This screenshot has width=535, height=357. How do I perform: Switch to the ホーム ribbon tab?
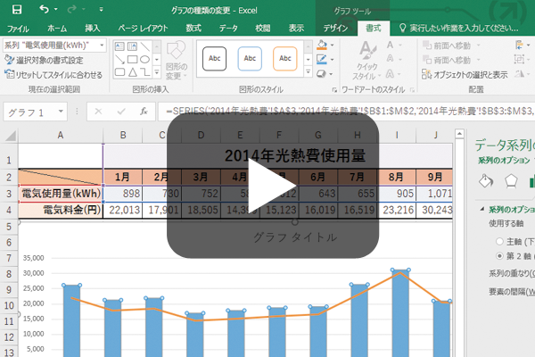[x=57, y=29]
